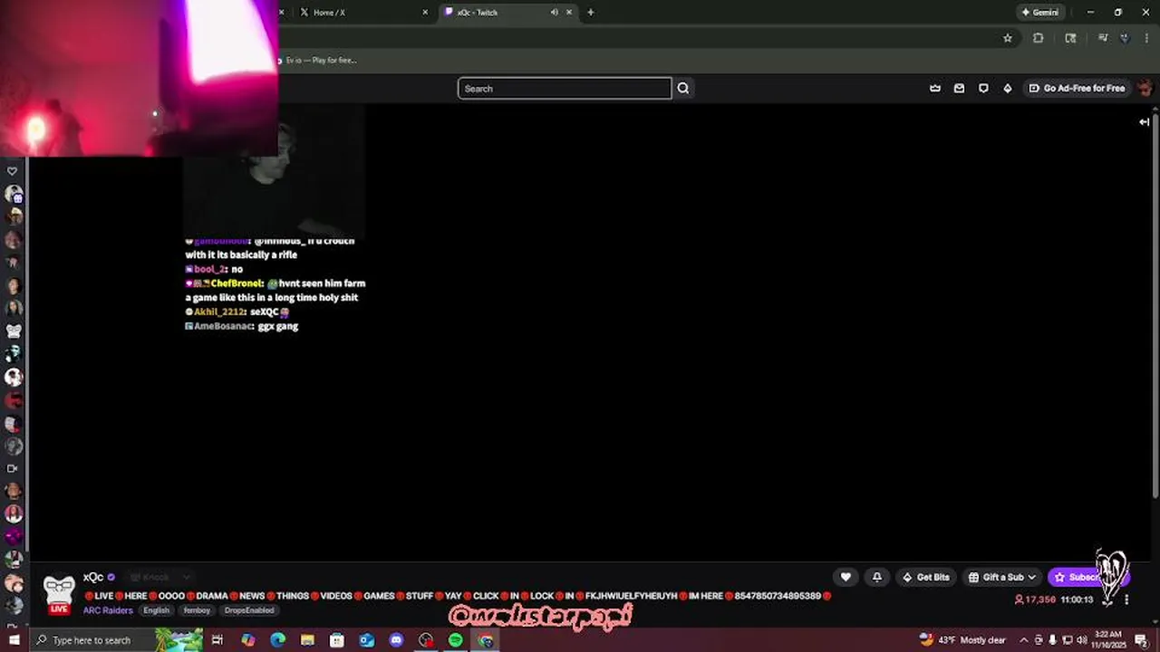Select the DropsEnabled stream tag
1160x652 pixels.
249,610
